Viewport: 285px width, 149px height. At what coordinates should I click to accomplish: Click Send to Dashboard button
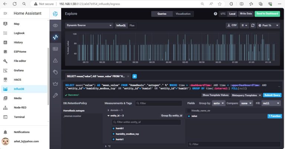click(267, 14)
